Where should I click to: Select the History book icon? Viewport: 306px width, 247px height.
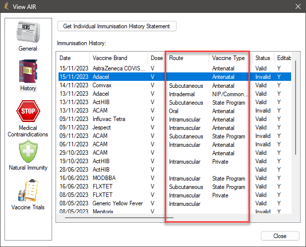(27, 72)
